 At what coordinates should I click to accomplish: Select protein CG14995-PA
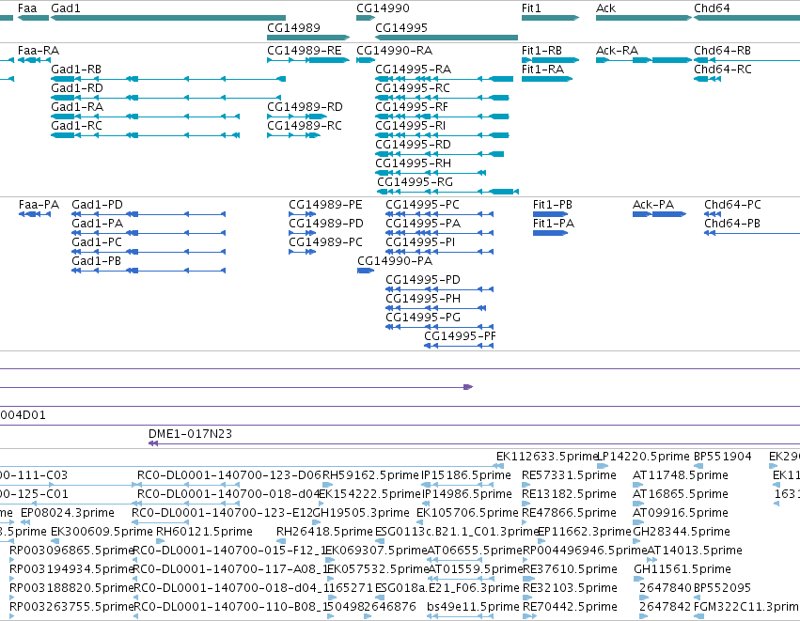(x=439, y=233)
